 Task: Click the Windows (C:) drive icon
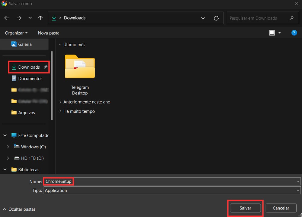tap(17, 146)
